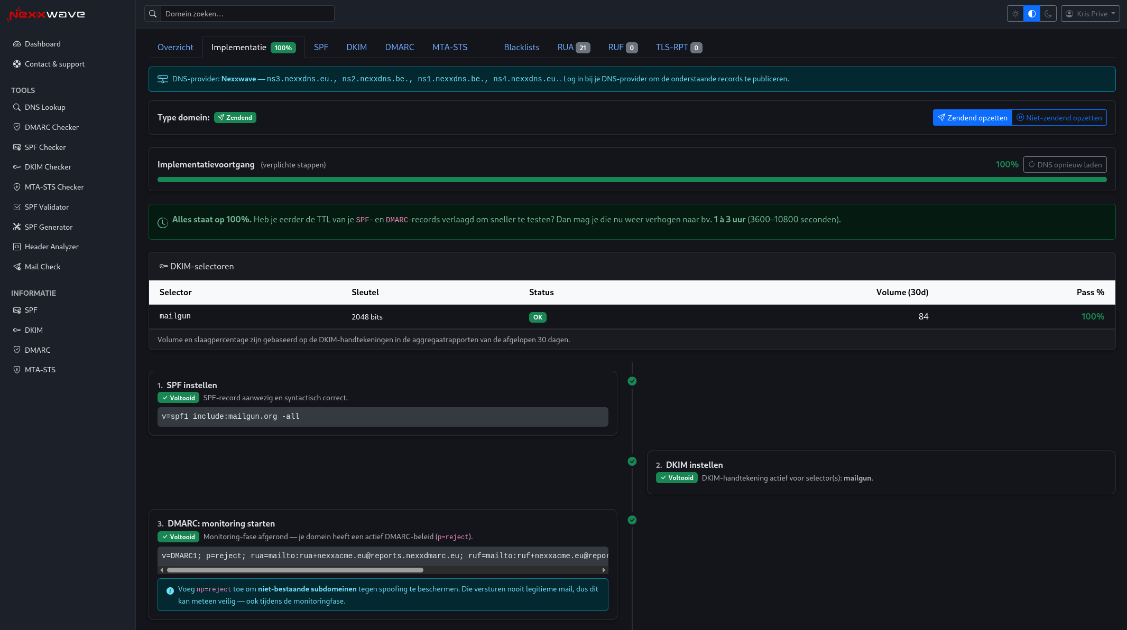Click the OK status badge

[x=538, y=317]
